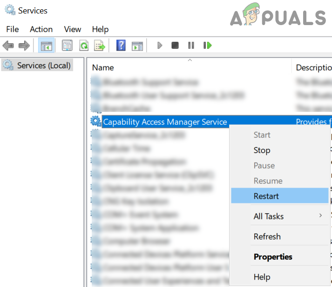Click Resume in the context menu
Screen dimensions: 332x287
(x=279, y=181)
